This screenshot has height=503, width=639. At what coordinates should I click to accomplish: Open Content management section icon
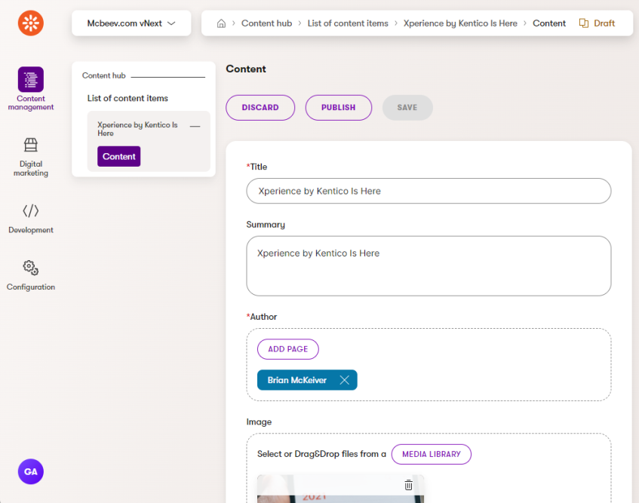[x=31, y=79]
